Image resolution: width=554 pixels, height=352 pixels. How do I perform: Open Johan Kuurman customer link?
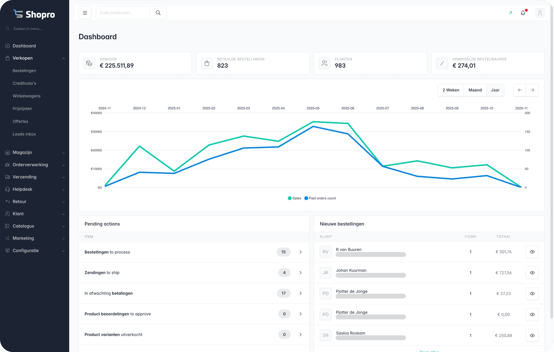click(351, 270)
